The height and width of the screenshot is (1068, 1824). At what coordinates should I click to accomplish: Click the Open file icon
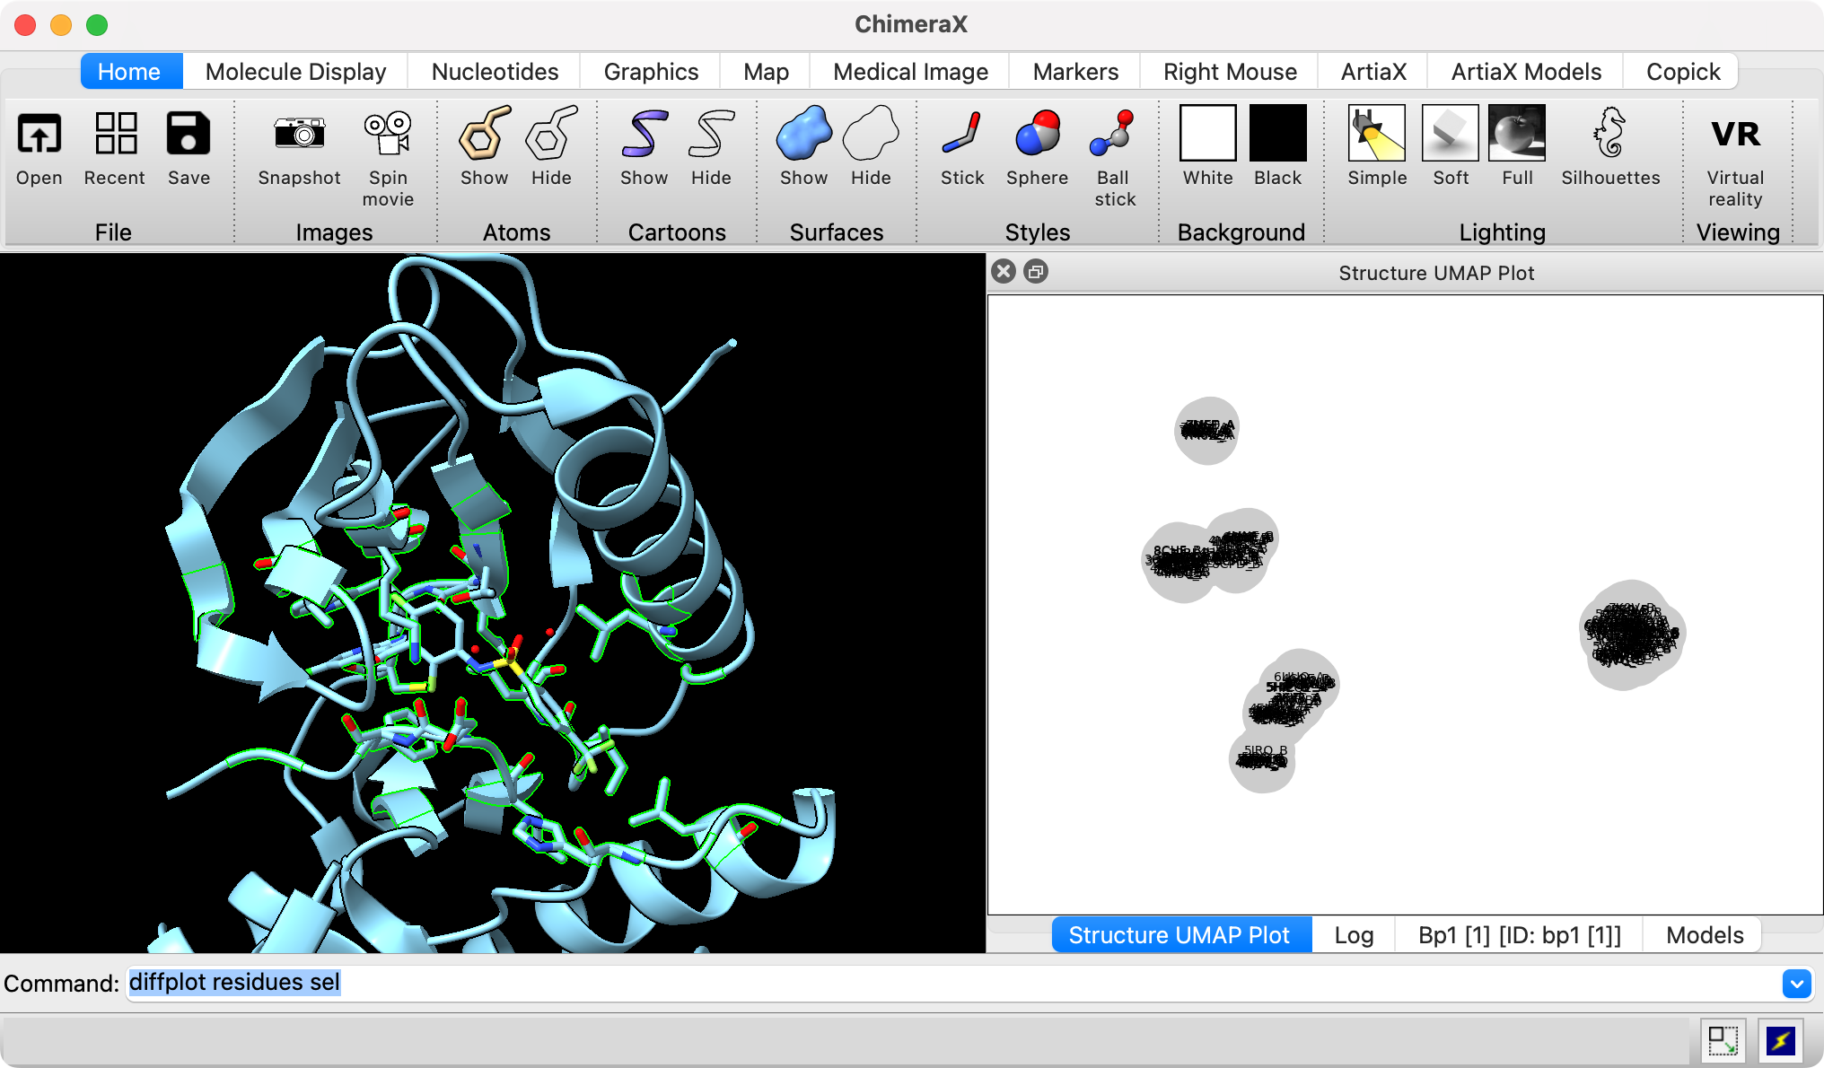39,135
